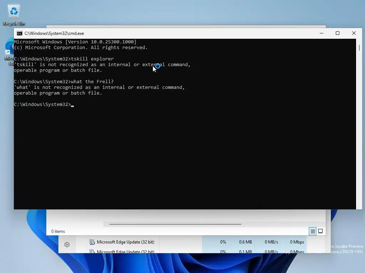
Task: Click the cmd.exe vertical scrollbar thumb
Action: point(359,48)
